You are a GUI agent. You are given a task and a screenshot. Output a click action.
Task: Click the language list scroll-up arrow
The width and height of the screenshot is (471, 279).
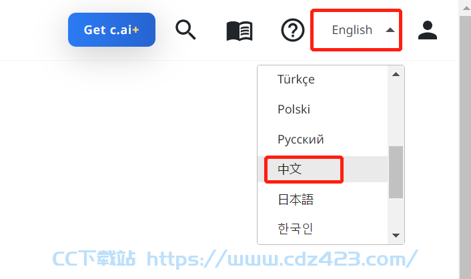[x=396, y=74]
